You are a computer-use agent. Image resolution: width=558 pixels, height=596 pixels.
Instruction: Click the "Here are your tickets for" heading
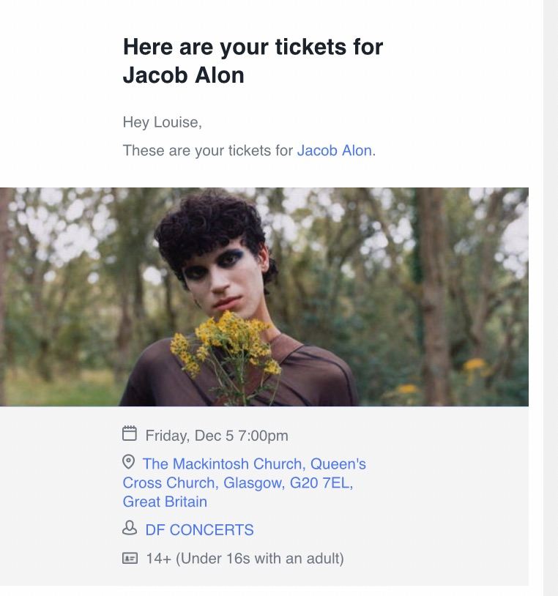point(253,47)
